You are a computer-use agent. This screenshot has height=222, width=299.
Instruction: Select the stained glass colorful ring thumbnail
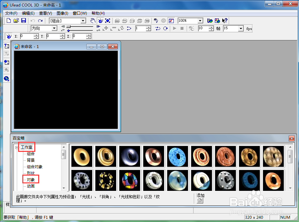coord(130,180)
